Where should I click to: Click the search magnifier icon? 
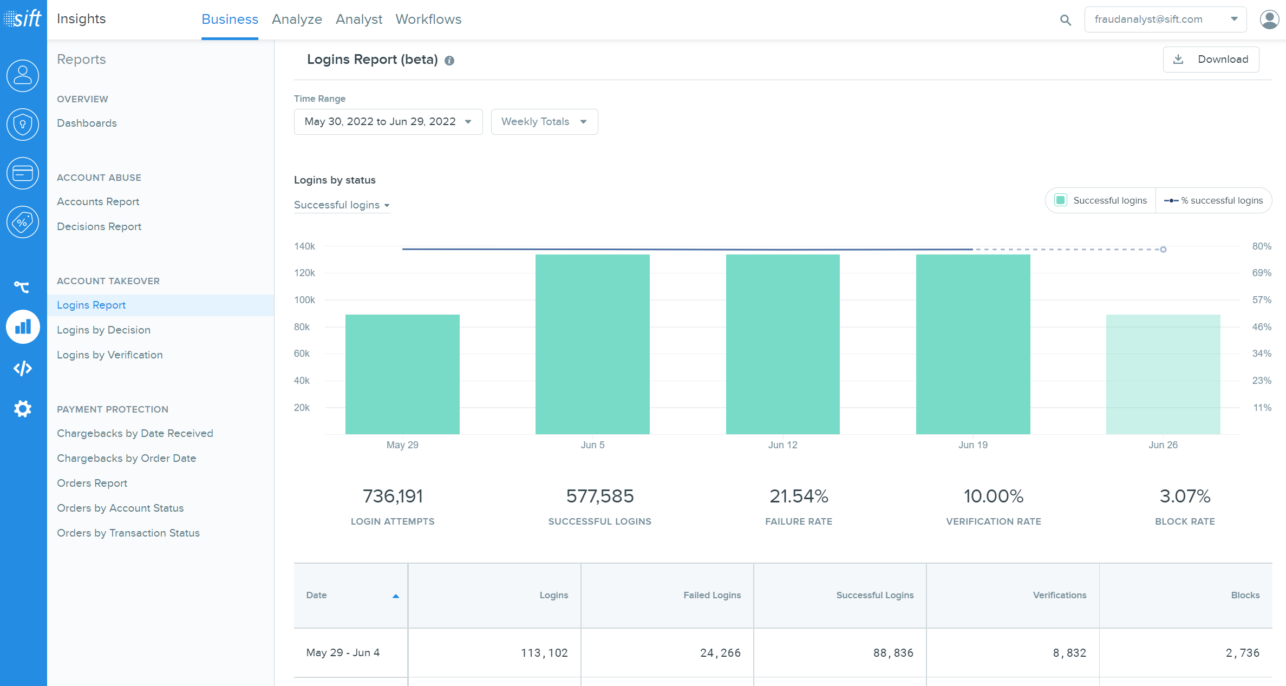(1065, 19)
